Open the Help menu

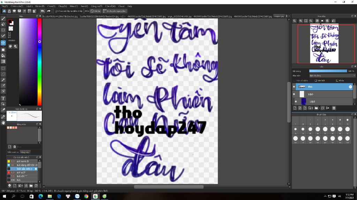point(130,6)
